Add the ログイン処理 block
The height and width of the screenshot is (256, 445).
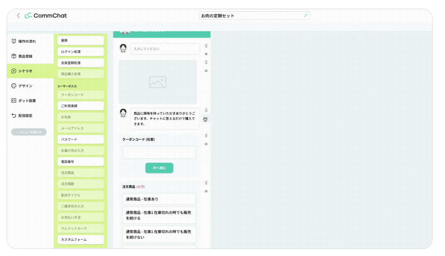[x=81, y=52]
